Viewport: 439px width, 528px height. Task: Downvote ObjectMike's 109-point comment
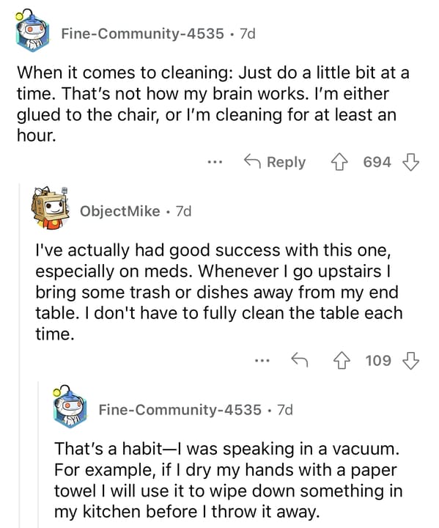(x=410, y=360)
